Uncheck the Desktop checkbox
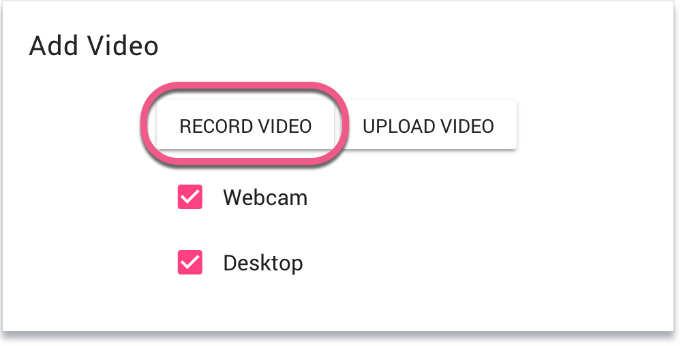 point(190,262)
